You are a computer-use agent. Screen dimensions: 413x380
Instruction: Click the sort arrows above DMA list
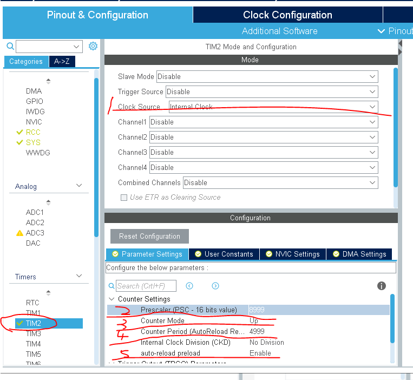48,81
